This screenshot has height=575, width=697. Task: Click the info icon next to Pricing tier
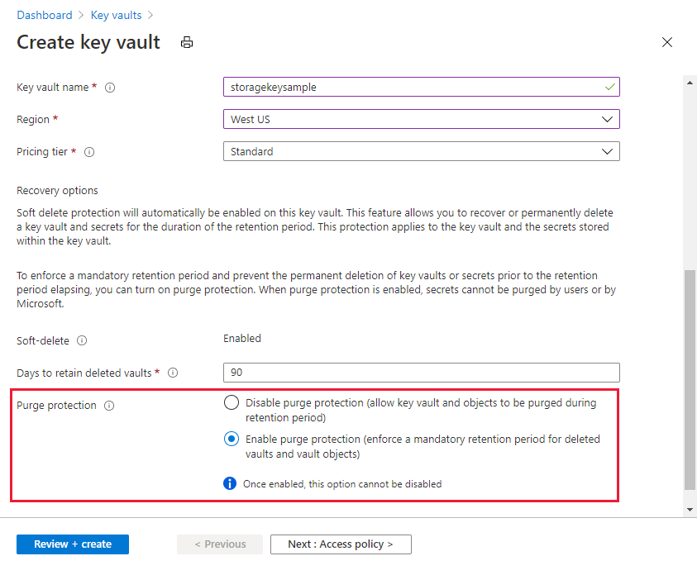coord(89,152)
